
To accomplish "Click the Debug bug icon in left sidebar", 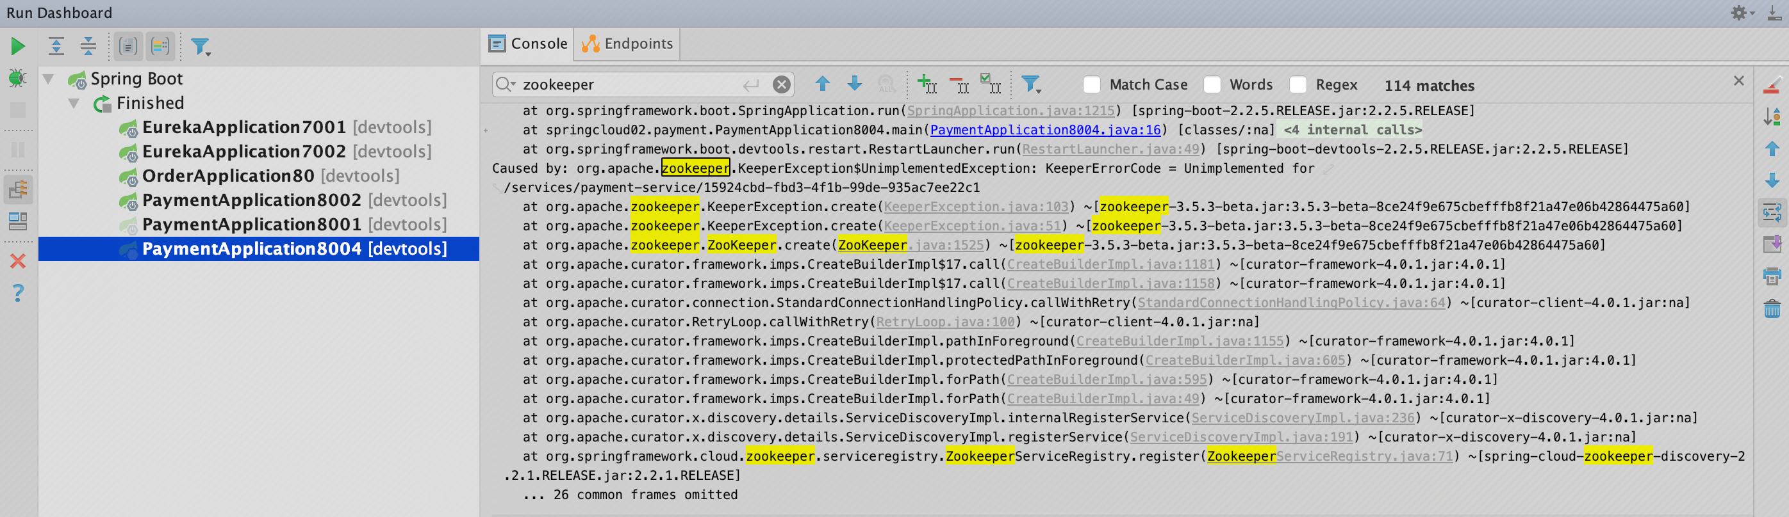I will 17,77.
